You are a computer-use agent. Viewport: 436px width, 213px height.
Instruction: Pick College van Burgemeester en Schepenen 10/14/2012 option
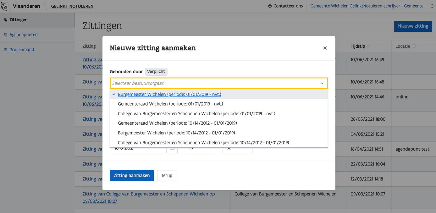coord(203,143)
